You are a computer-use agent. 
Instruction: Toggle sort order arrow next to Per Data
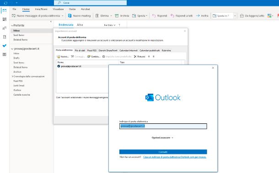pyautogui.click(x=119, y=25)
